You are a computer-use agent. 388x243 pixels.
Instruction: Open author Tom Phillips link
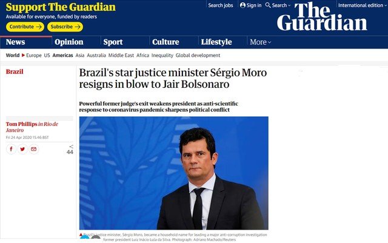pyautogui.click(x=22, y=124)
